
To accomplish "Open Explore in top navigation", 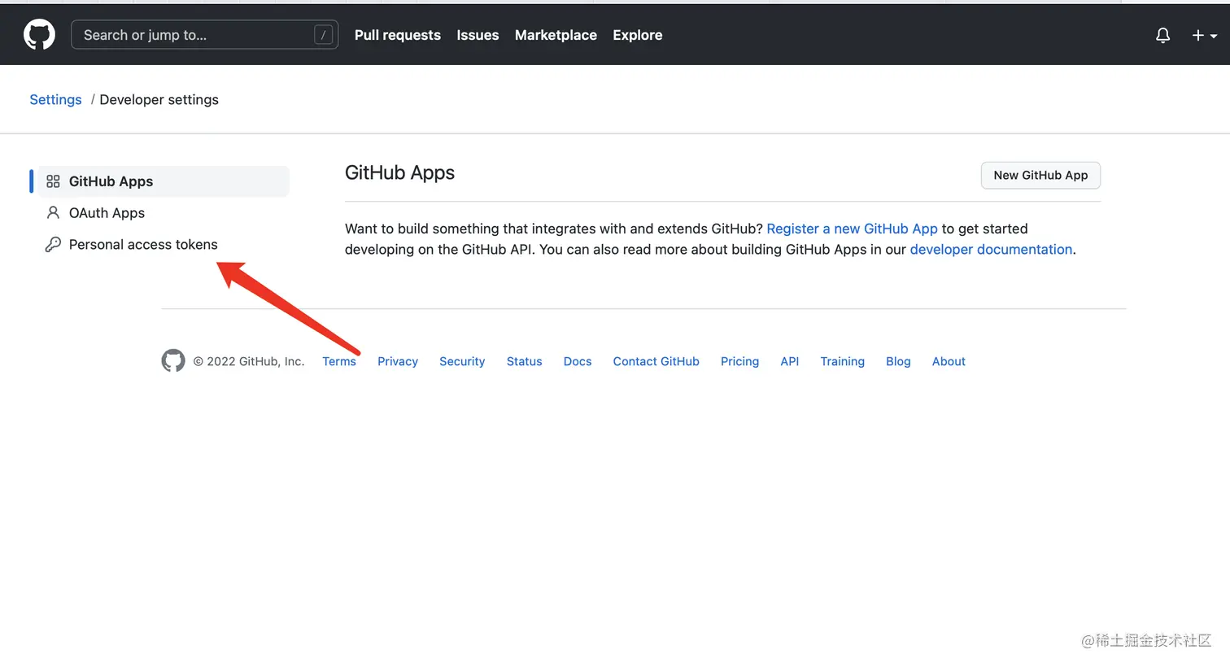I will coord(638,35).
